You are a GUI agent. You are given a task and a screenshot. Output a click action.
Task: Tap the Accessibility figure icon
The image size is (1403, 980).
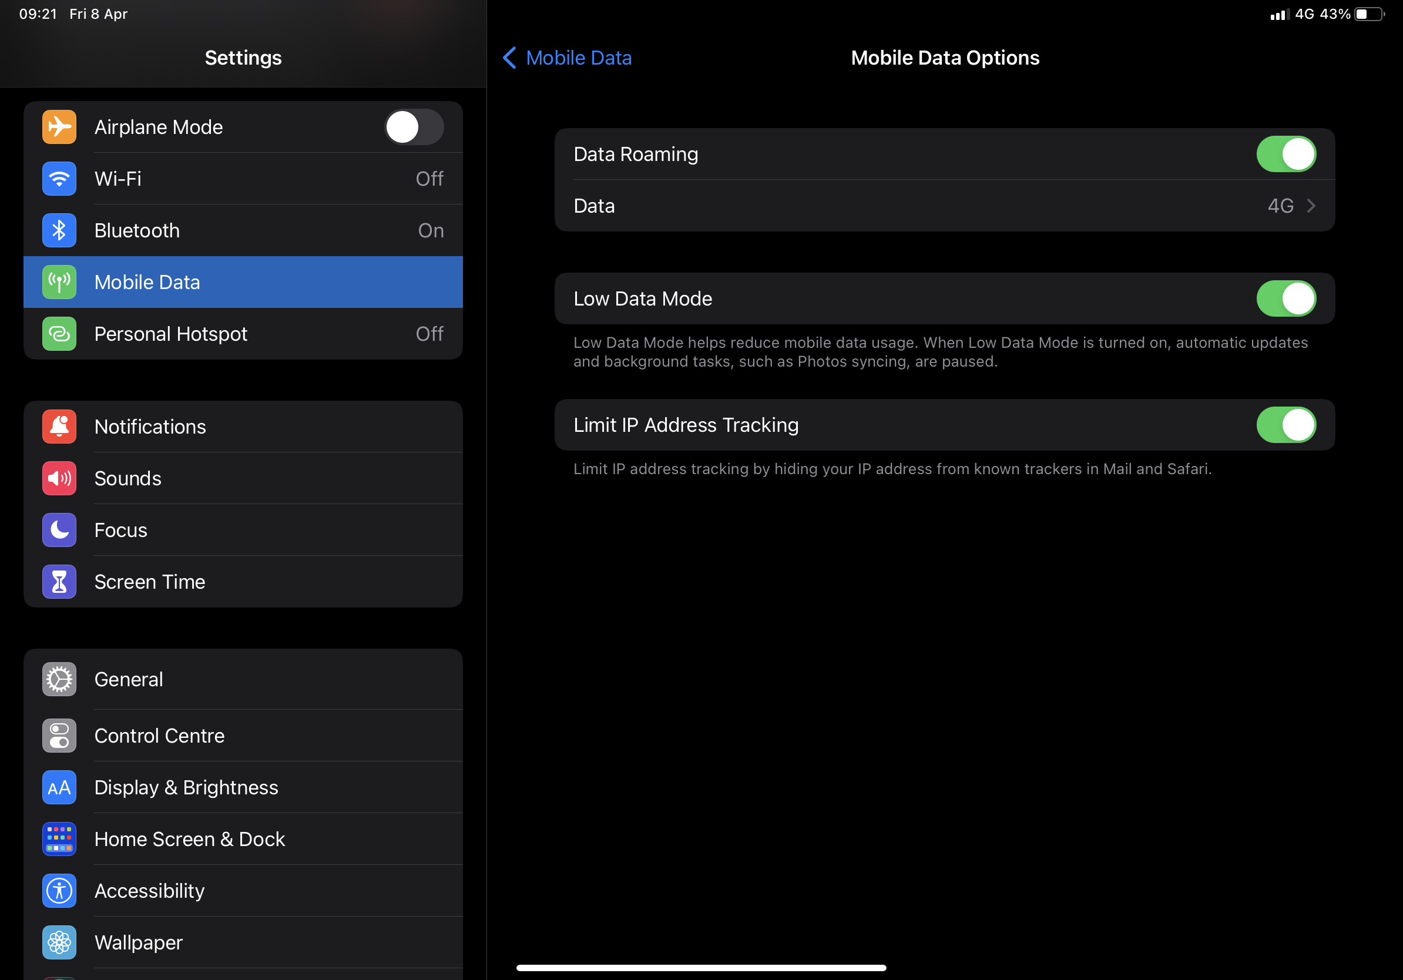coord(59,891)
